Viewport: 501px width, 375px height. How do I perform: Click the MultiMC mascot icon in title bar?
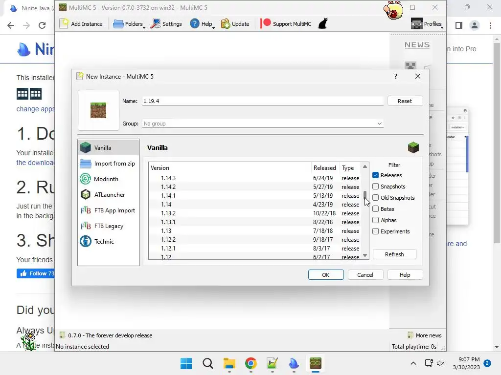pos(393,10)
